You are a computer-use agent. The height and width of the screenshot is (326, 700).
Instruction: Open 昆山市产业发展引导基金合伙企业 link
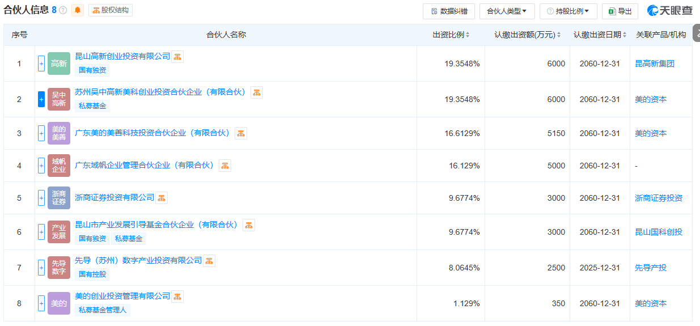156,225
